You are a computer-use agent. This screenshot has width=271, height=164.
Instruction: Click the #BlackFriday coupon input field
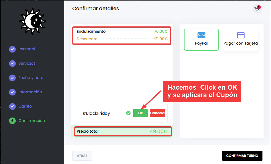pyautogui.click(x=102, y=113)
